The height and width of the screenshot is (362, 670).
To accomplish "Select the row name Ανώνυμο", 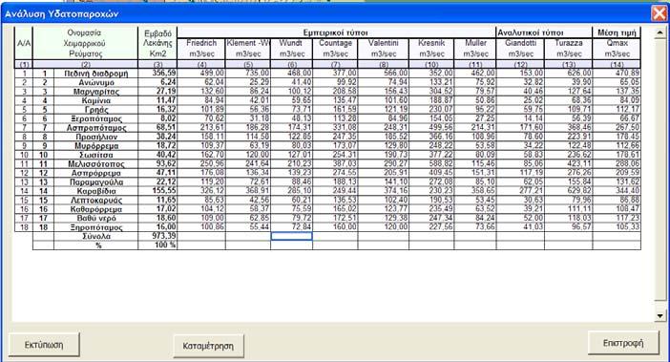I will tap(96, 82).
